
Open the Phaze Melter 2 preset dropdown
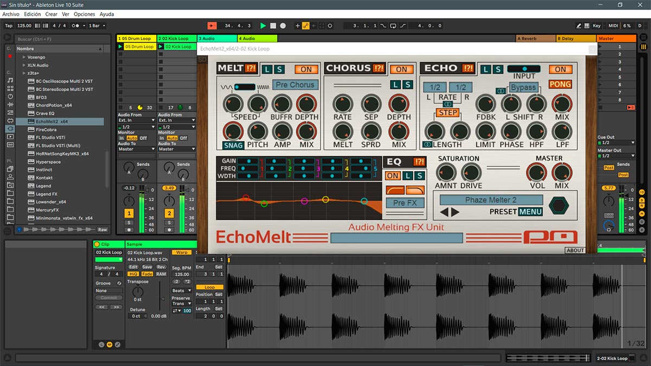490,200
